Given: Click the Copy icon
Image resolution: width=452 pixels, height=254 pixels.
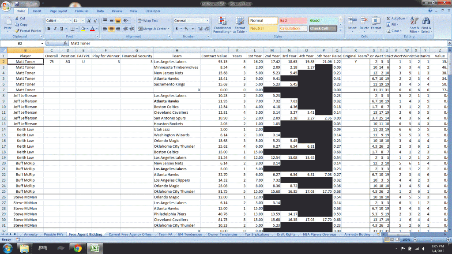Looking at the screenshot, I should (x=17, y=25).
